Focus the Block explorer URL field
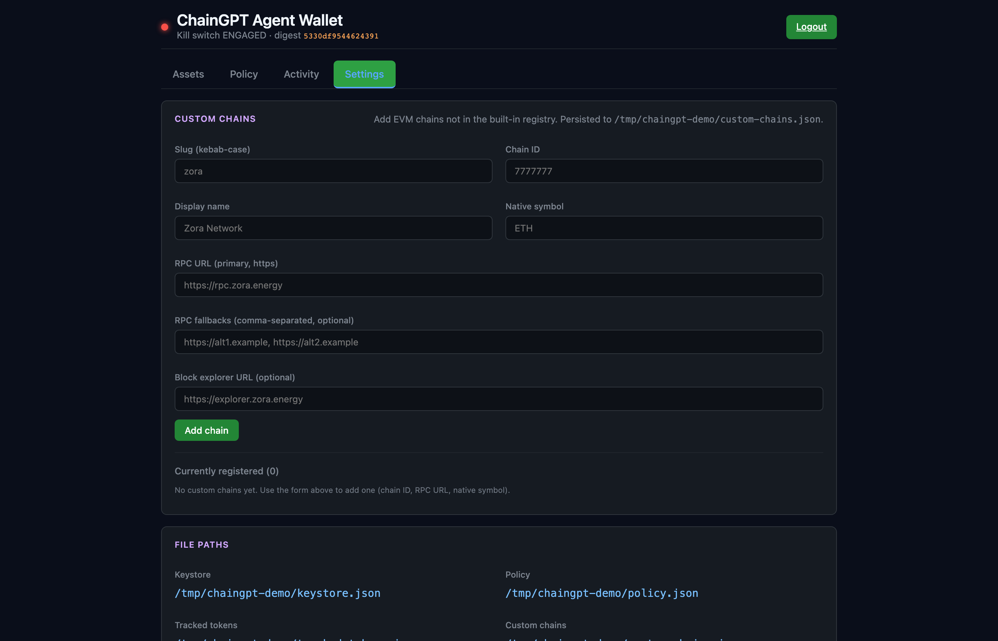Viewport: 998px width, 641px height. click(x=499, y=399)
